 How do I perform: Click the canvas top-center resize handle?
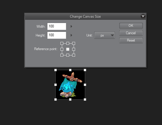(x=70, y=70)
